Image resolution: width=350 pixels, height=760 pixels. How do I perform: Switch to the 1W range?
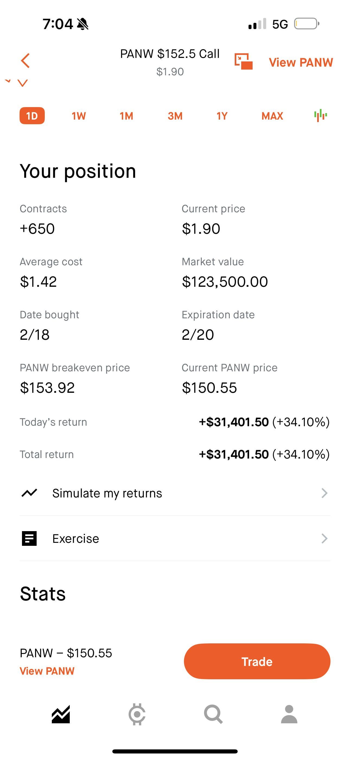[x=79, y=116]
